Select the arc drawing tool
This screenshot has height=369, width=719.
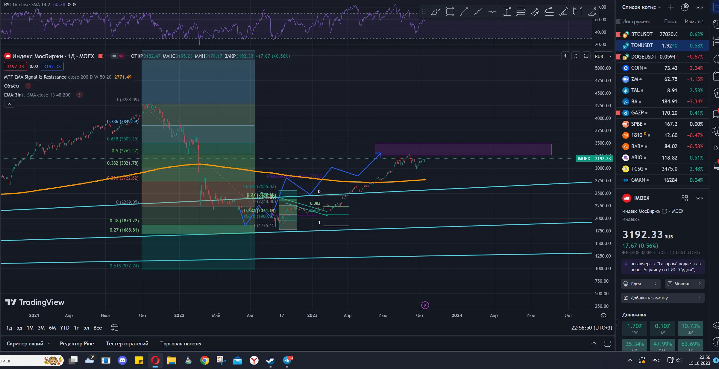592,12
